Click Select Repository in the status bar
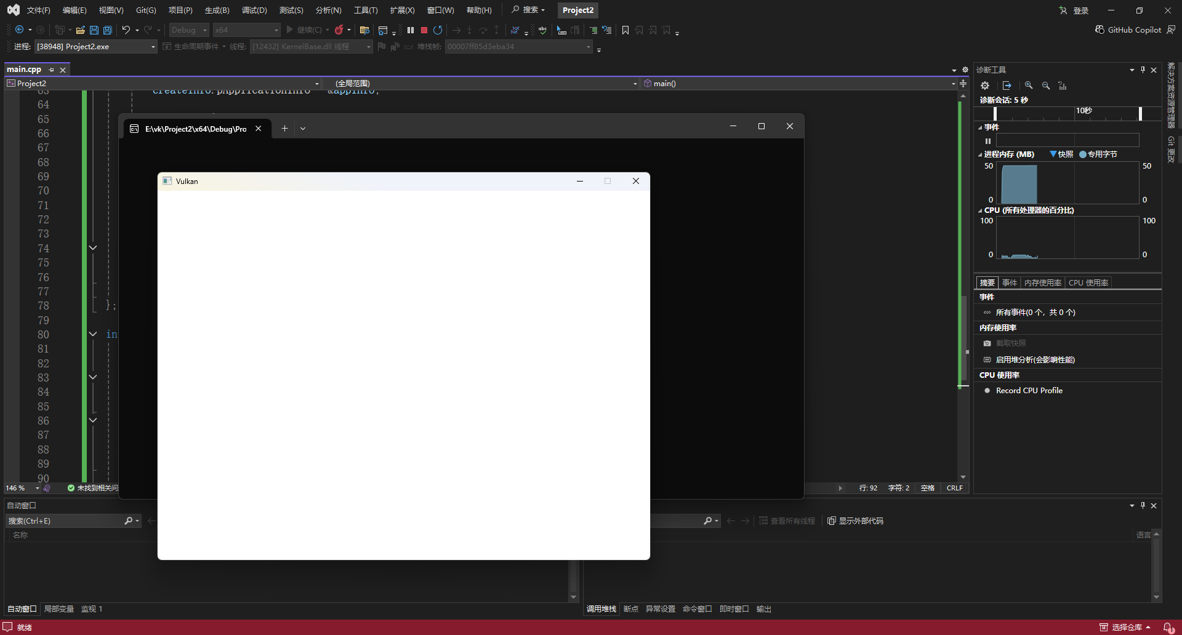The image size is (1182, 635). point(1125,627)
